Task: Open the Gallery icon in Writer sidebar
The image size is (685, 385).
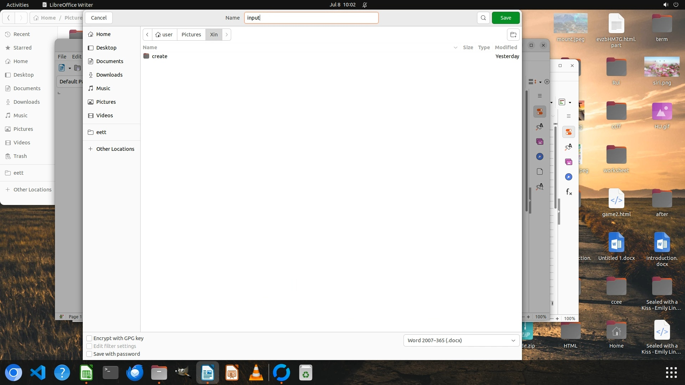Action: (x=540, y=142)
